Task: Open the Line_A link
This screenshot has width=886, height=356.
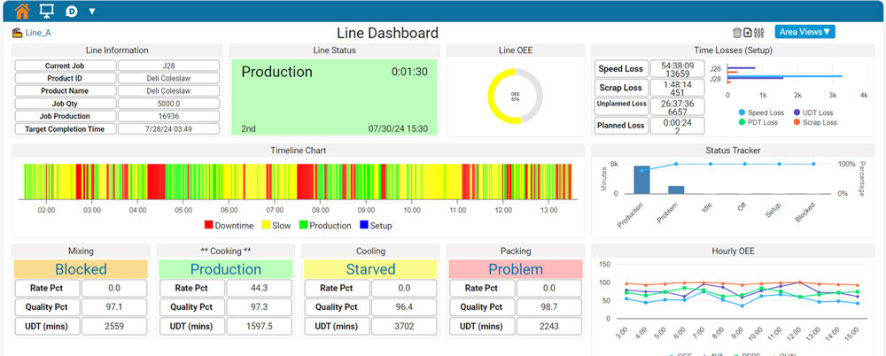Action: 38,33
